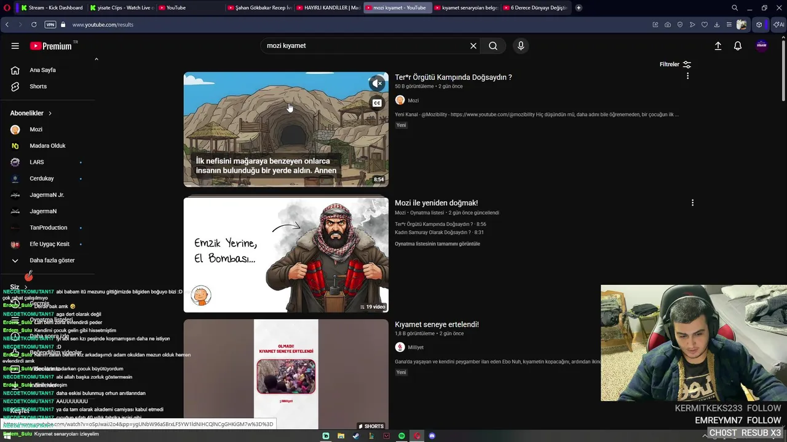The height and width of the screenshot is (442, 787).
Task: Switch to the HAYIRLI KANDİLLER tab
Action: pyautogui.click(x=328, y=8)
